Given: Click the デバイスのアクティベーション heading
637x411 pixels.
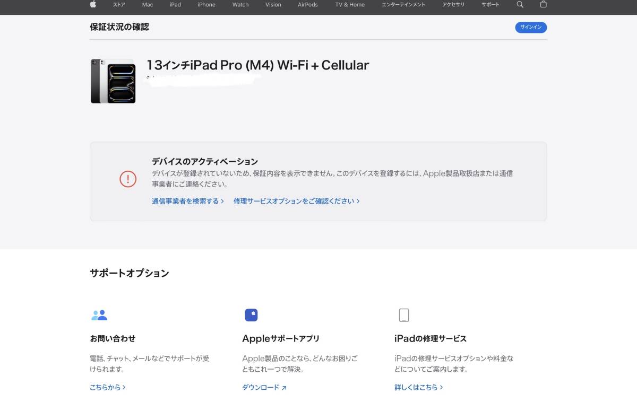Looking at the screenshot, I should tap(205, 162).
